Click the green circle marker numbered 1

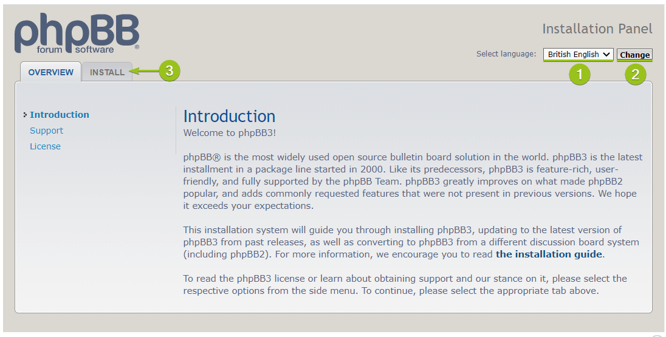(580, 74)
